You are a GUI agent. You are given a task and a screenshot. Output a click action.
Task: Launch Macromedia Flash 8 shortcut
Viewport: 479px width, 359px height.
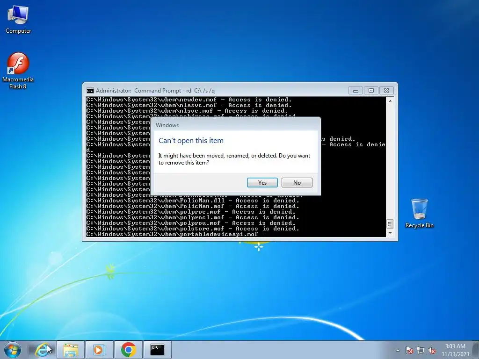[x=18, y=71]
